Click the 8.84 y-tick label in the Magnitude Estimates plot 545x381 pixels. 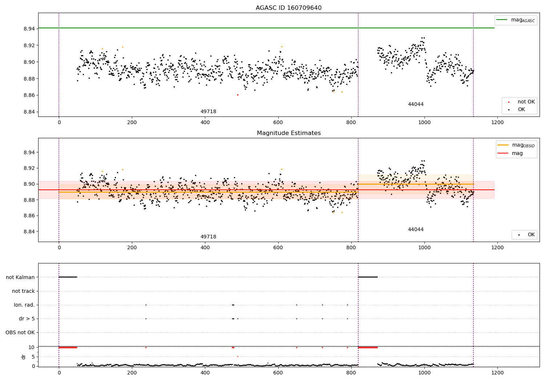click(29, 232)
